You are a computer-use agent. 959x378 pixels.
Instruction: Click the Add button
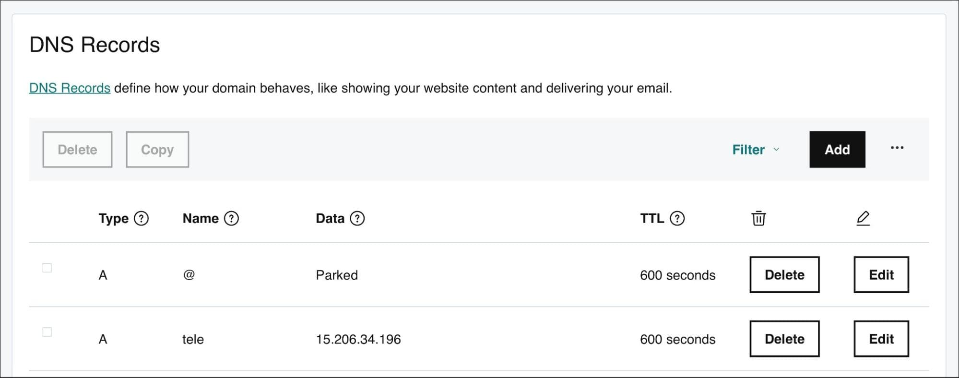(x=837, y=149)
